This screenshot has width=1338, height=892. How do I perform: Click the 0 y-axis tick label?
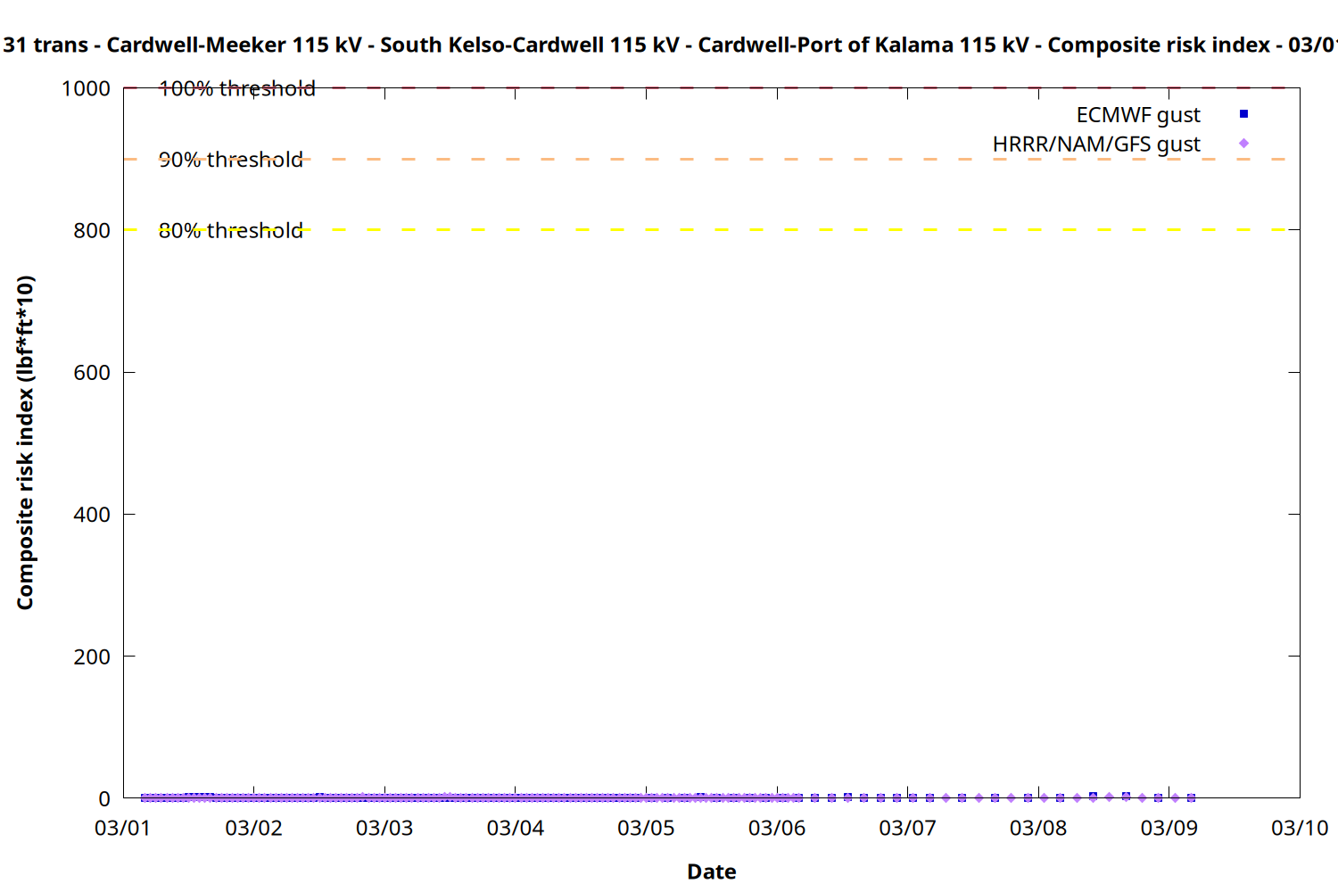click(104, 798)
